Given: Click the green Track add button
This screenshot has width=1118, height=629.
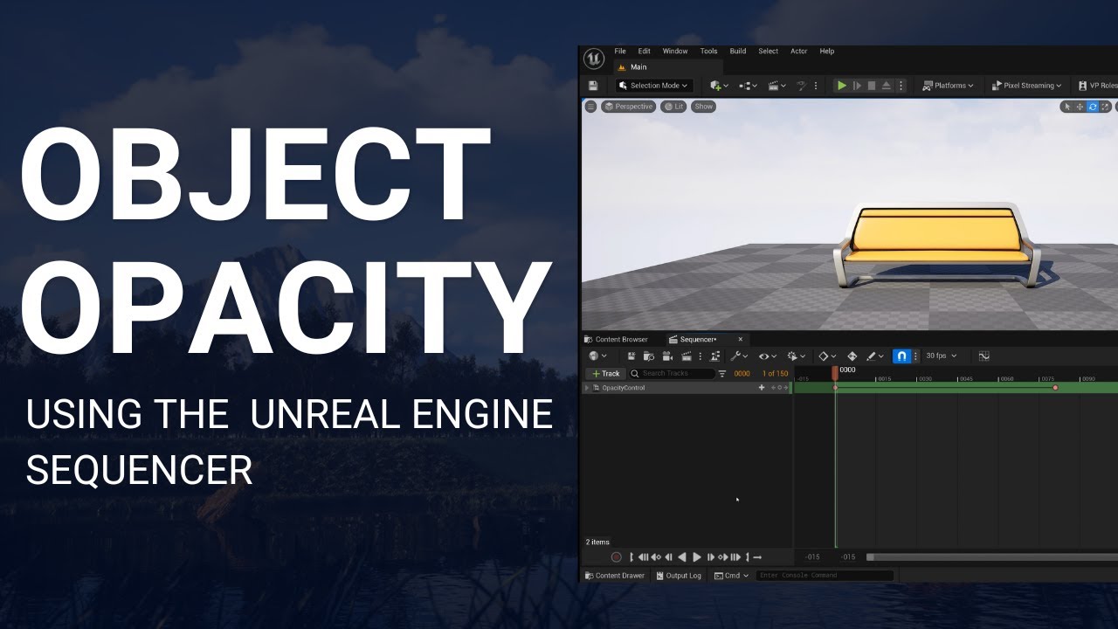Looking at the screenshot, I should 604,374.
